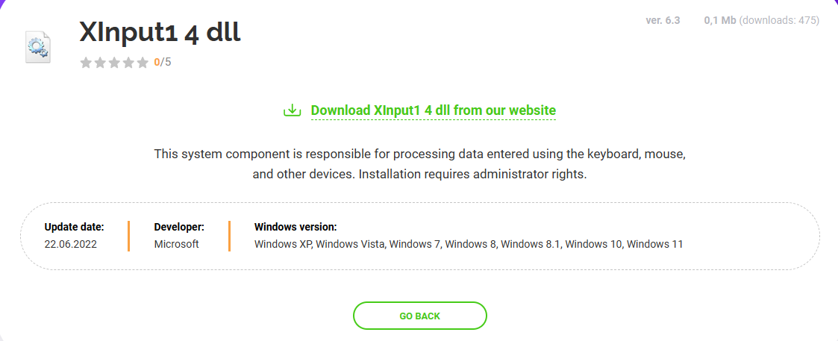Click the ver. 6.3 version label
Screen dimensions: 838x341
coord(663,21)
